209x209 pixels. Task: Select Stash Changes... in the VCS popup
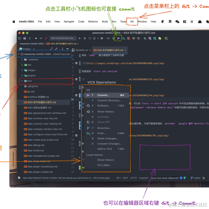[x=107, y=139]
